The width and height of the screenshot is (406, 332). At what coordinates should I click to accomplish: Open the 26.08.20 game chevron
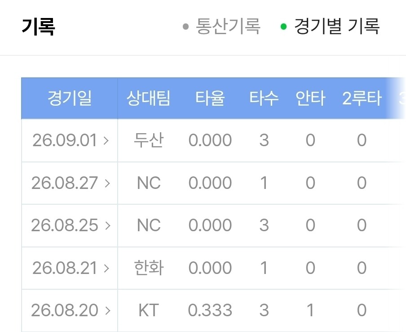pos(108,310)
